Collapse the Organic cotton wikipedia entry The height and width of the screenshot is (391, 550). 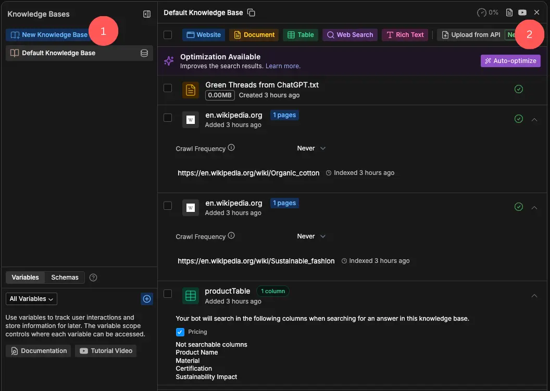pyautogui.click(x=534, y=119)
